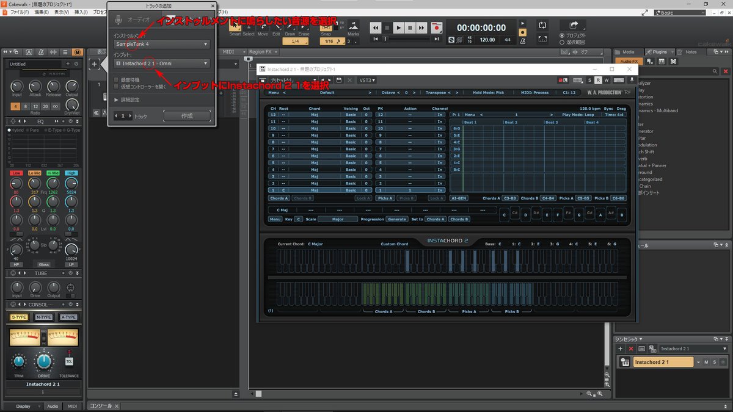Add a synth in Synth Rack
This screenshot has width=733, height=412.
coord(620,349)
